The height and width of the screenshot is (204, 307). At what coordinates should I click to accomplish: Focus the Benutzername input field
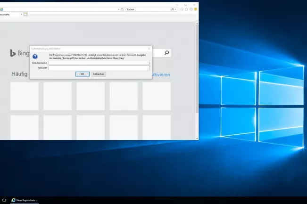tap(99, 63)
